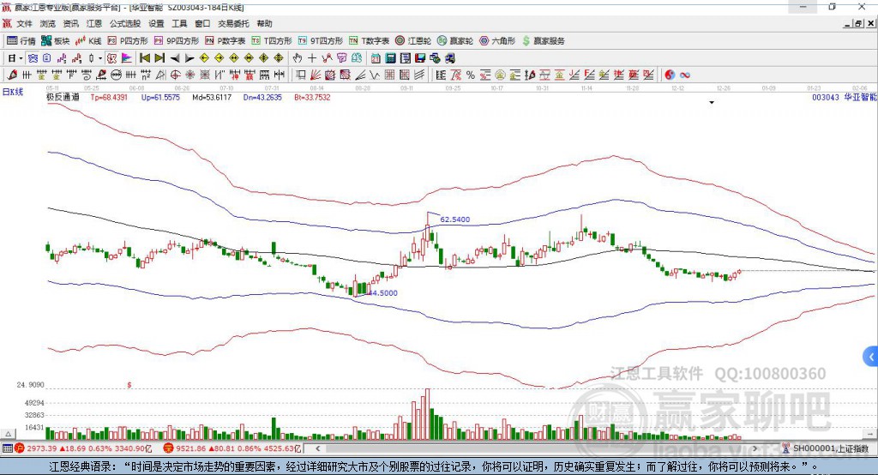The height and width of the screenshot is (475, 878).
Task: Click horizontal scrollbar left arrow
Action: pos(317,448)
